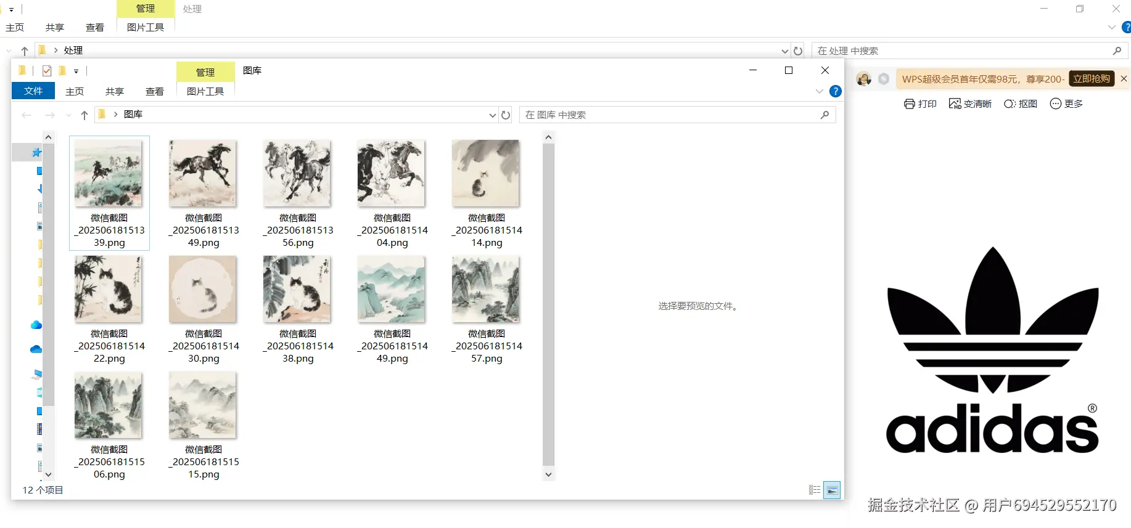Viewport: 1131px width, 528px height.
Task: Click 打印 print button in the image viewer
Action: tap(920, 104)
